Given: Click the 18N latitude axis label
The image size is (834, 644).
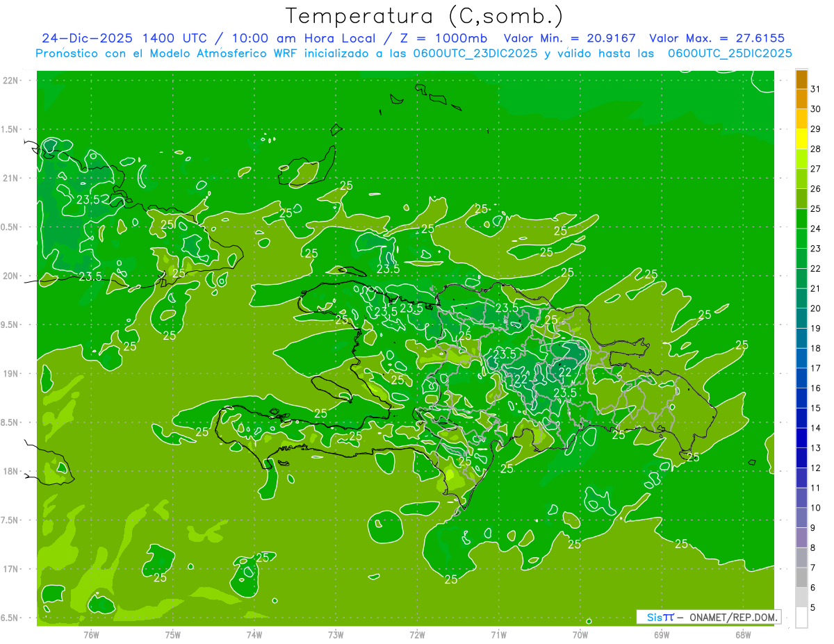Looking at the screenshot, I should coord(10,471).
